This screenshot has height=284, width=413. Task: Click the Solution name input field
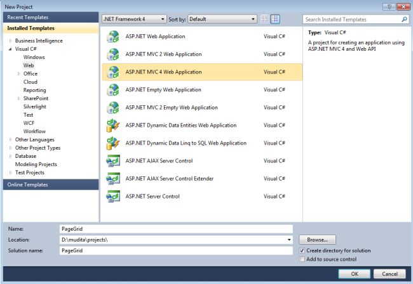point(176,250)
